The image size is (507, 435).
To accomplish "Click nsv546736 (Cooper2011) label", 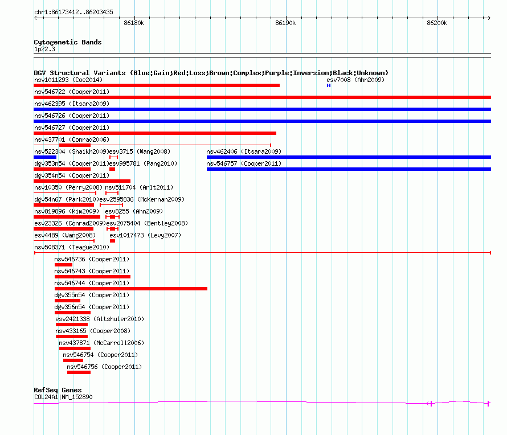I will [92, 259].
